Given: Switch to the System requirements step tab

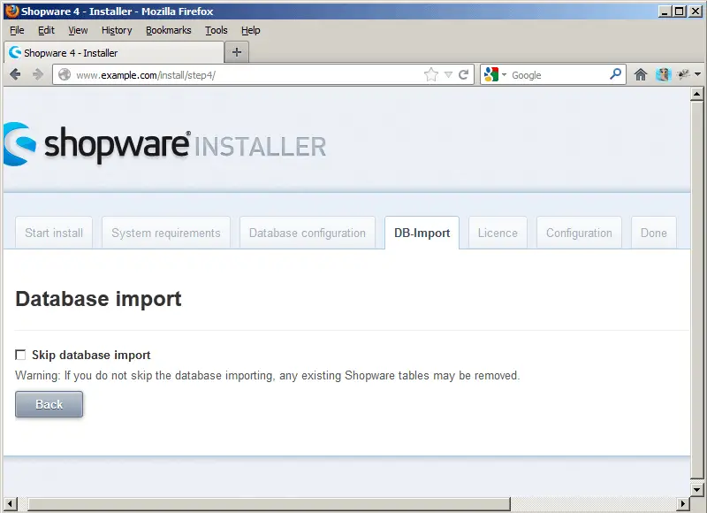Looking at the screenshot, I should coord(166,233).
